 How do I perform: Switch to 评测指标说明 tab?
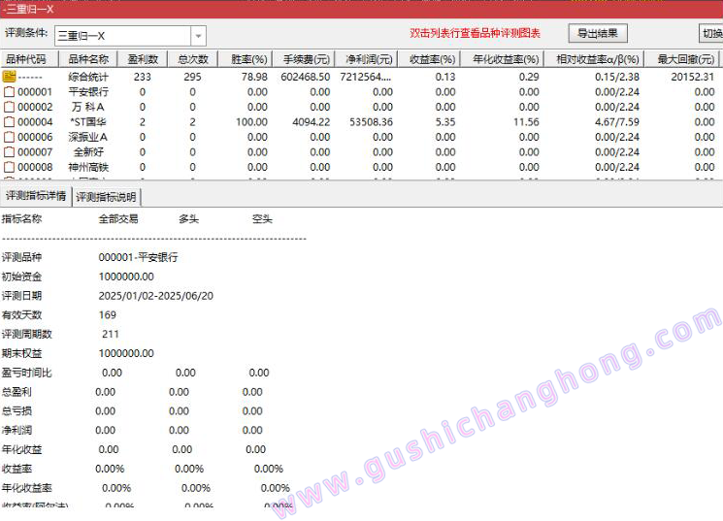click(x=106, y=197)
